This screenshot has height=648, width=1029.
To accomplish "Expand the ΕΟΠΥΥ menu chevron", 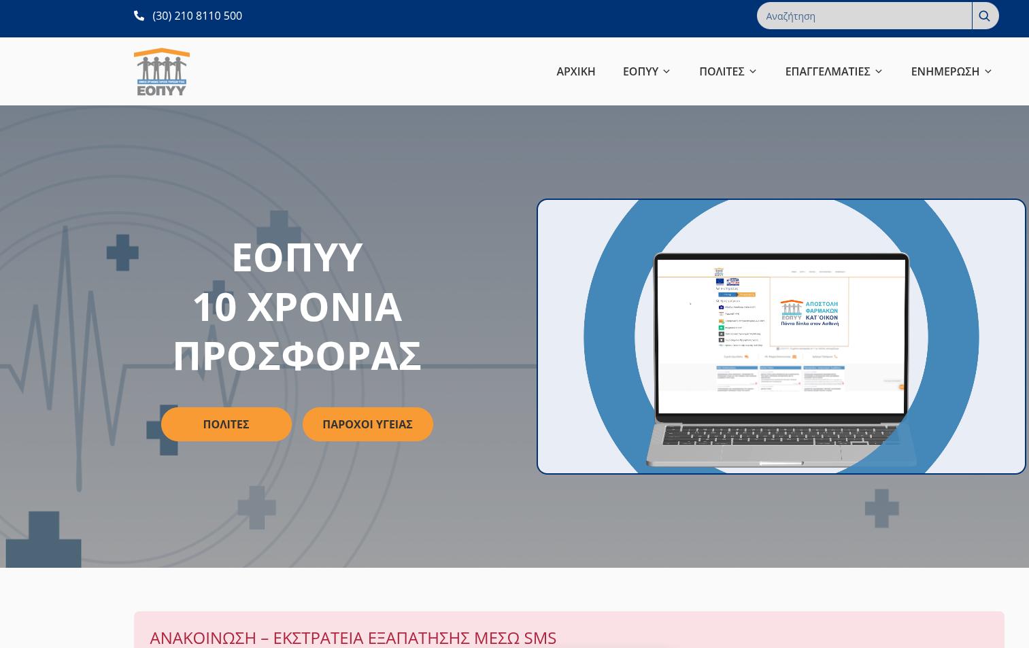I will (x=667, y=71).
